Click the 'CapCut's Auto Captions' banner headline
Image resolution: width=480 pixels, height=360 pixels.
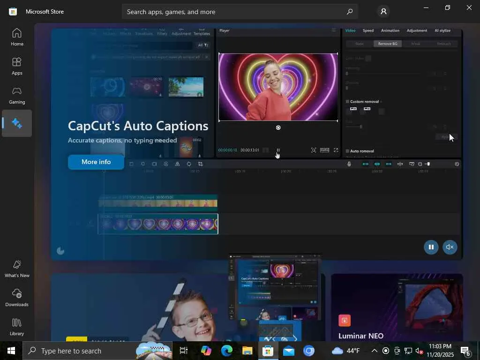pyautogui.click(x=138, y=126)
